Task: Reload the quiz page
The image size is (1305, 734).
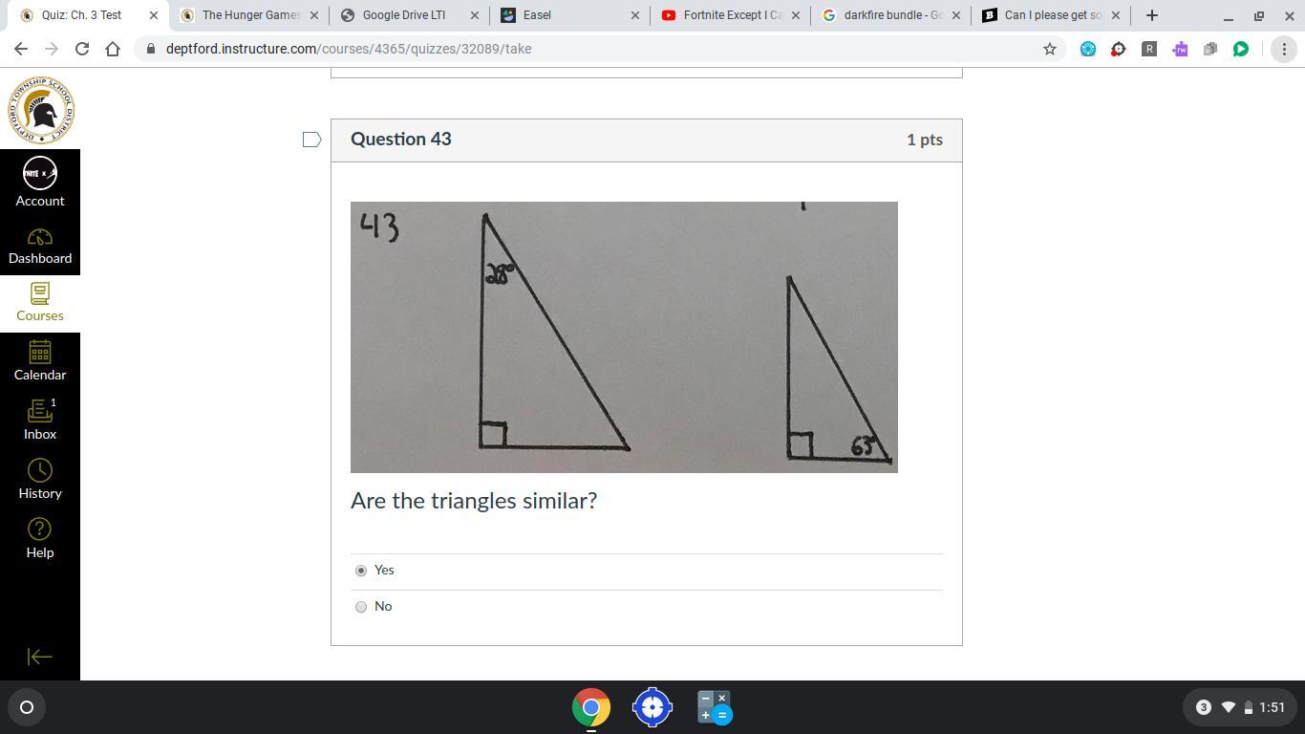Action: click(82, 49)
